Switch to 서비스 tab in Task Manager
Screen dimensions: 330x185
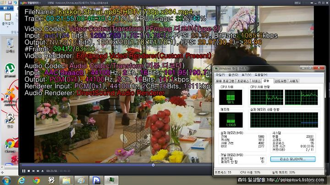pos(256,81)
